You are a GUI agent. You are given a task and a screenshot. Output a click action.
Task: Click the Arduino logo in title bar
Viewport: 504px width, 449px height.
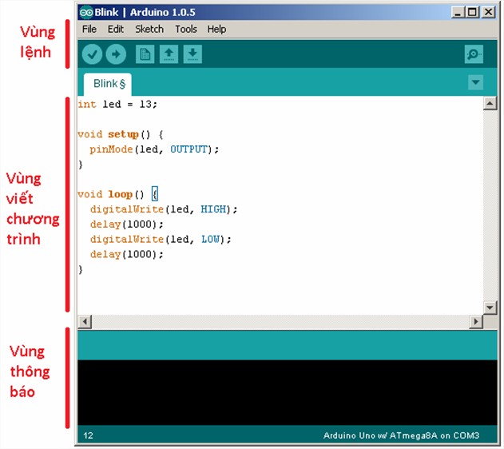[86, 12]
